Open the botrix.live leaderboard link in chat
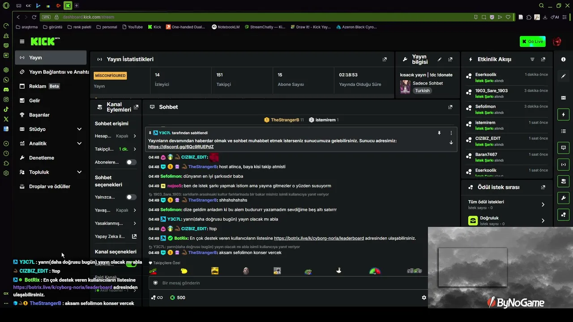The height and width of the screenshot is (322, 573). pyautogui.click(x=319, y=238)
